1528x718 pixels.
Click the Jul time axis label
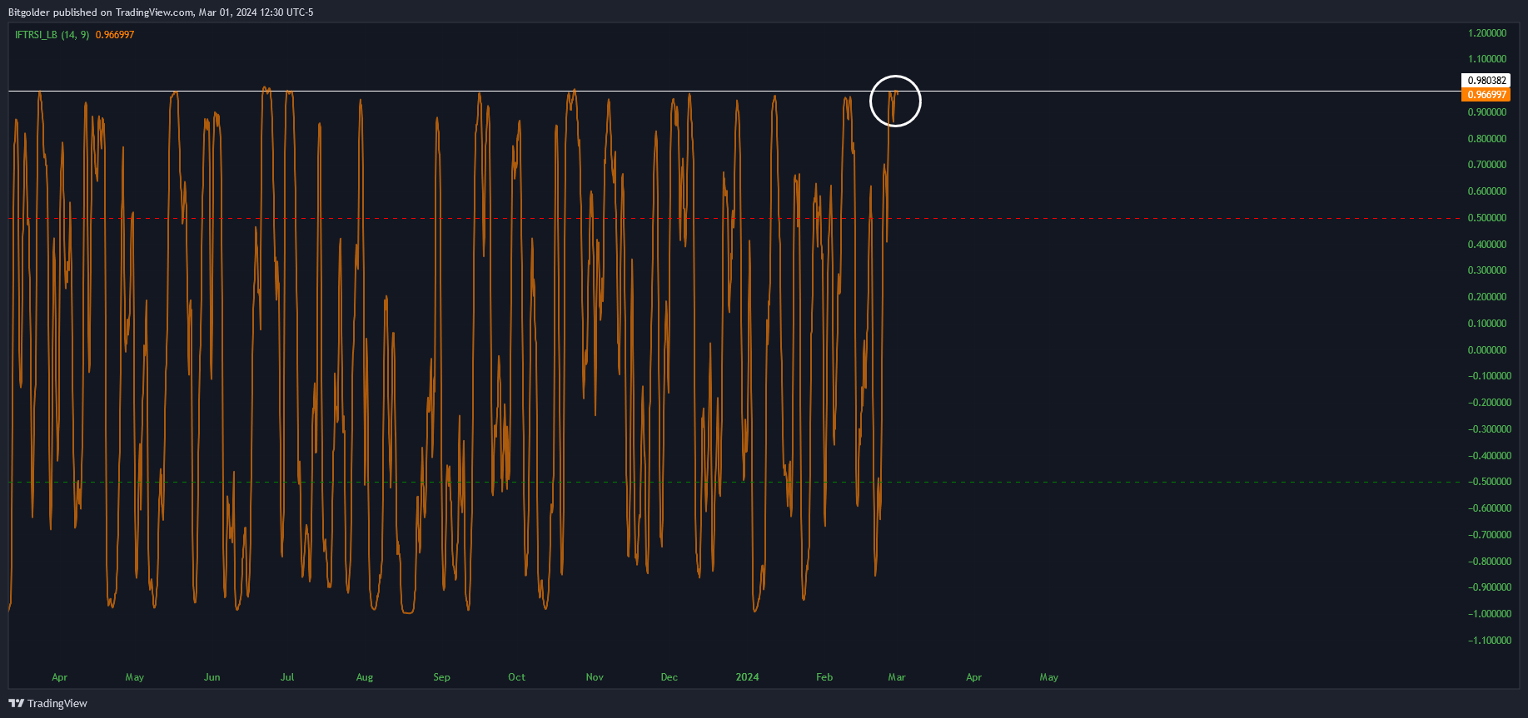coord(287,677)
